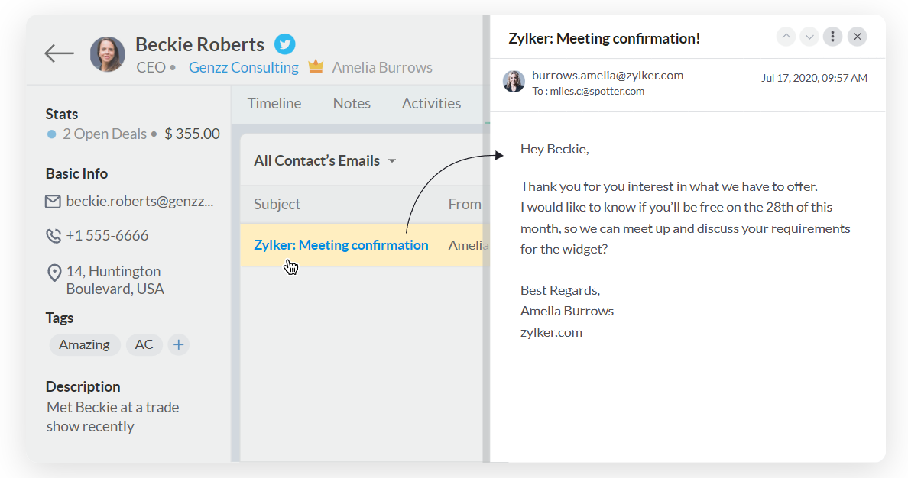The height and width of the screenshot is (478, 908).
Task: Click the crown owner icon
Action: 316,66
